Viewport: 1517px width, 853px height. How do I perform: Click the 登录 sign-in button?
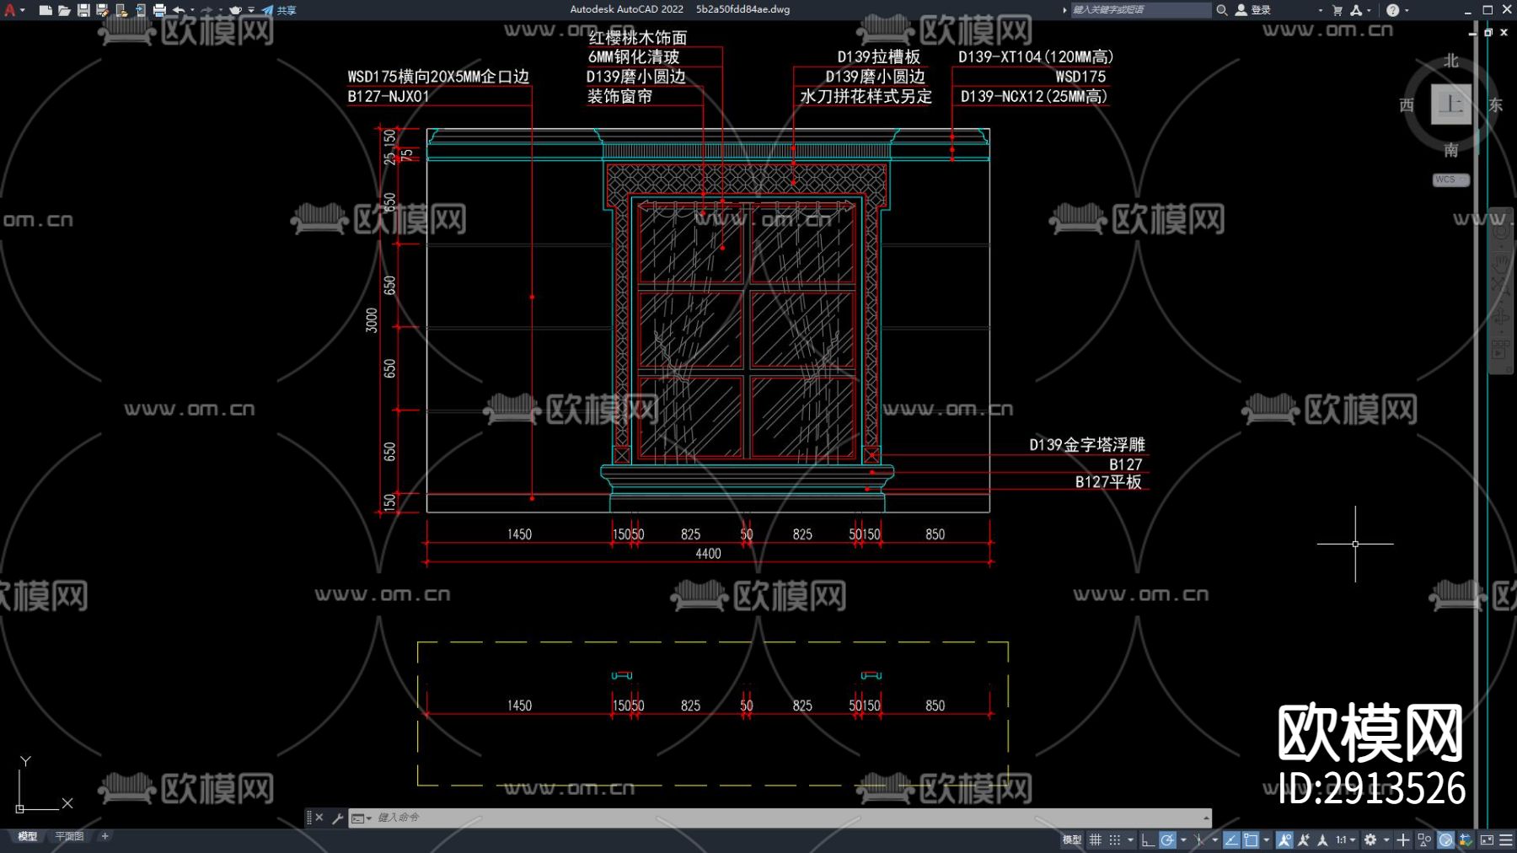pyautogui.click(x=1255, y=10)
